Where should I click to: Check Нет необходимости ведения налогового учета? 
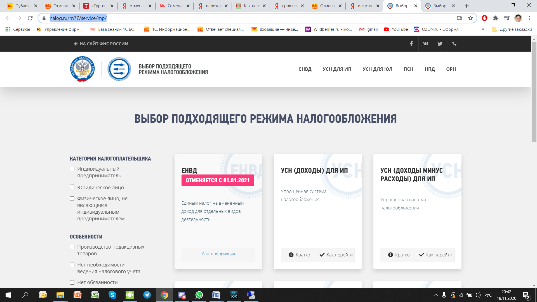(72, 265)
